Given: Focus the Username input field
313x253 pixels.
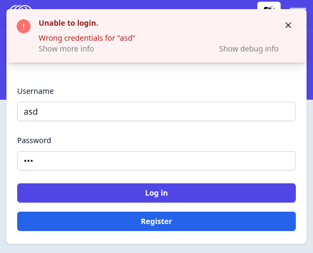Looking at the screenshot, I should [156, 111].
